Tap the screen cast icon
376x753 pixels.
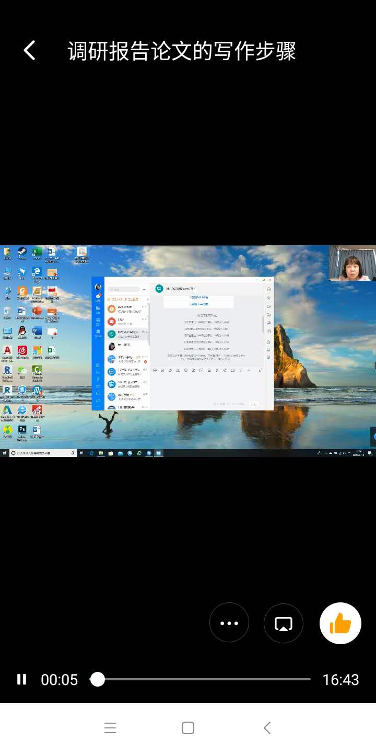click(284, 623)
